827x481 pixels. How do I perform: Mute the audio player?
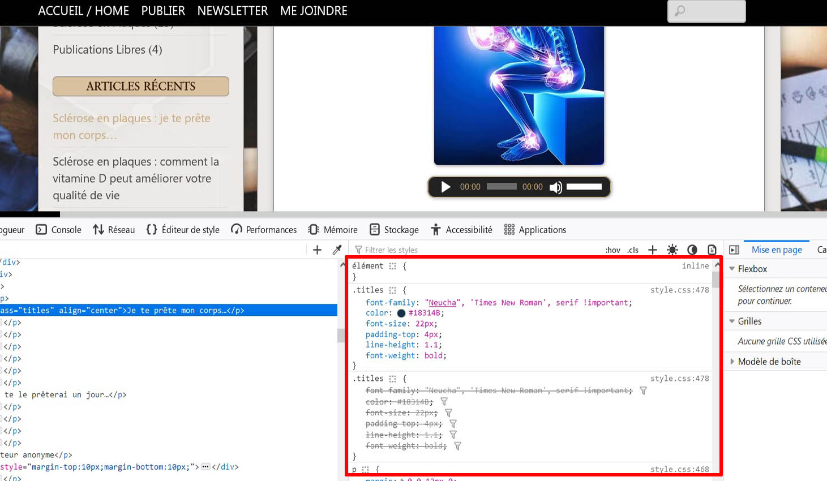point(556,187)
